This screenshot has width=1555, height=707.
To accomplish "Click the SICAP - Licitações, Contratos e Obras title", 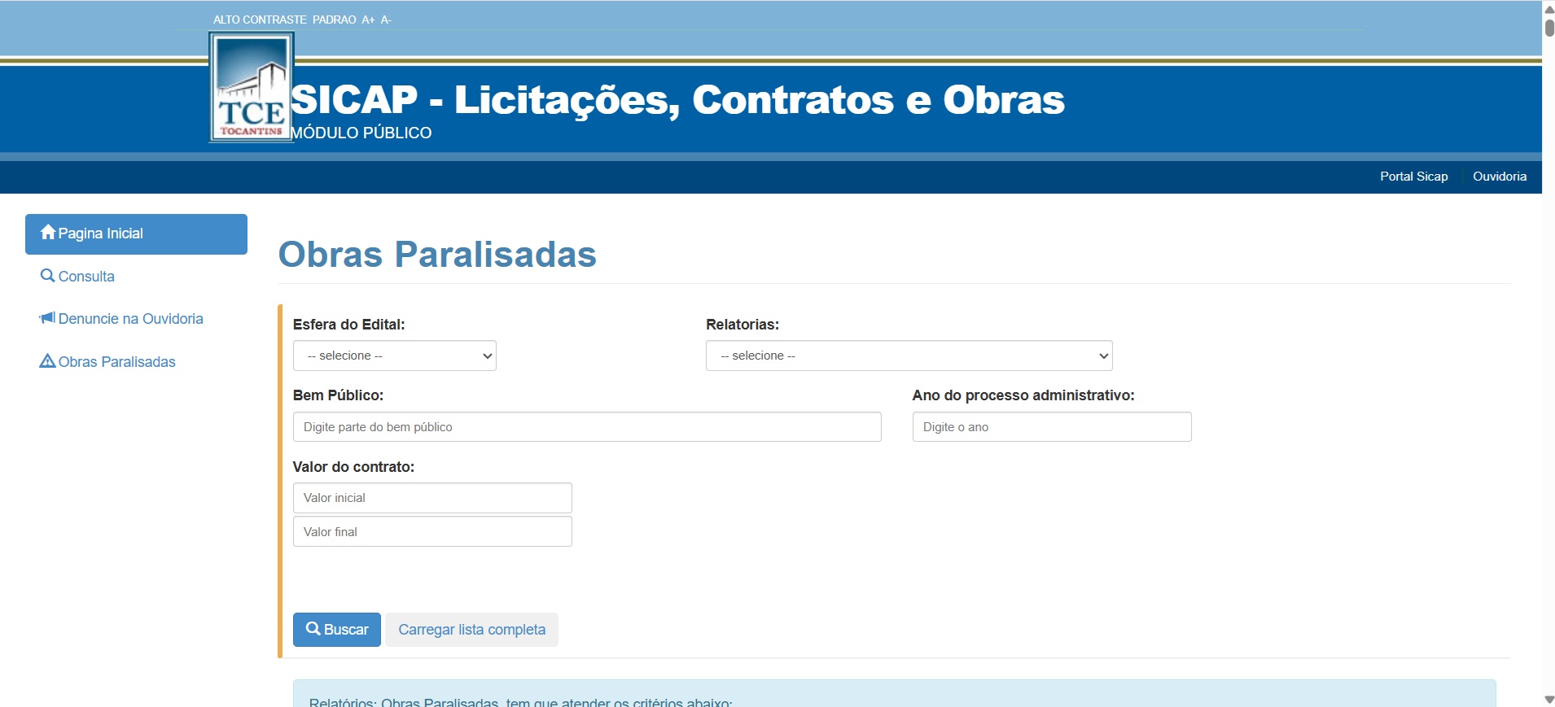I will [677, 100].
